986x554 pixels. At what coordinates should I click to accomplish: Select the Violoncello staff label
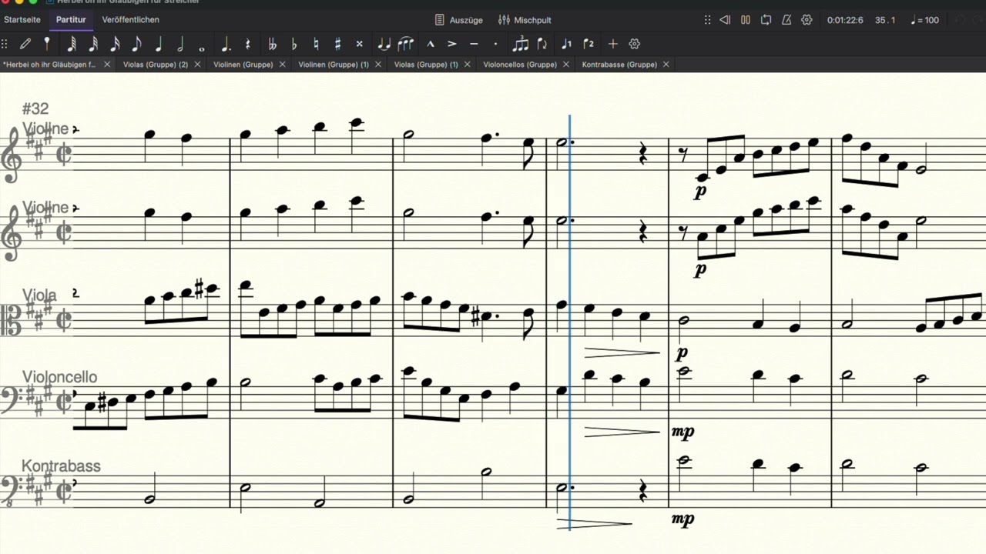[x=59, y=377]
